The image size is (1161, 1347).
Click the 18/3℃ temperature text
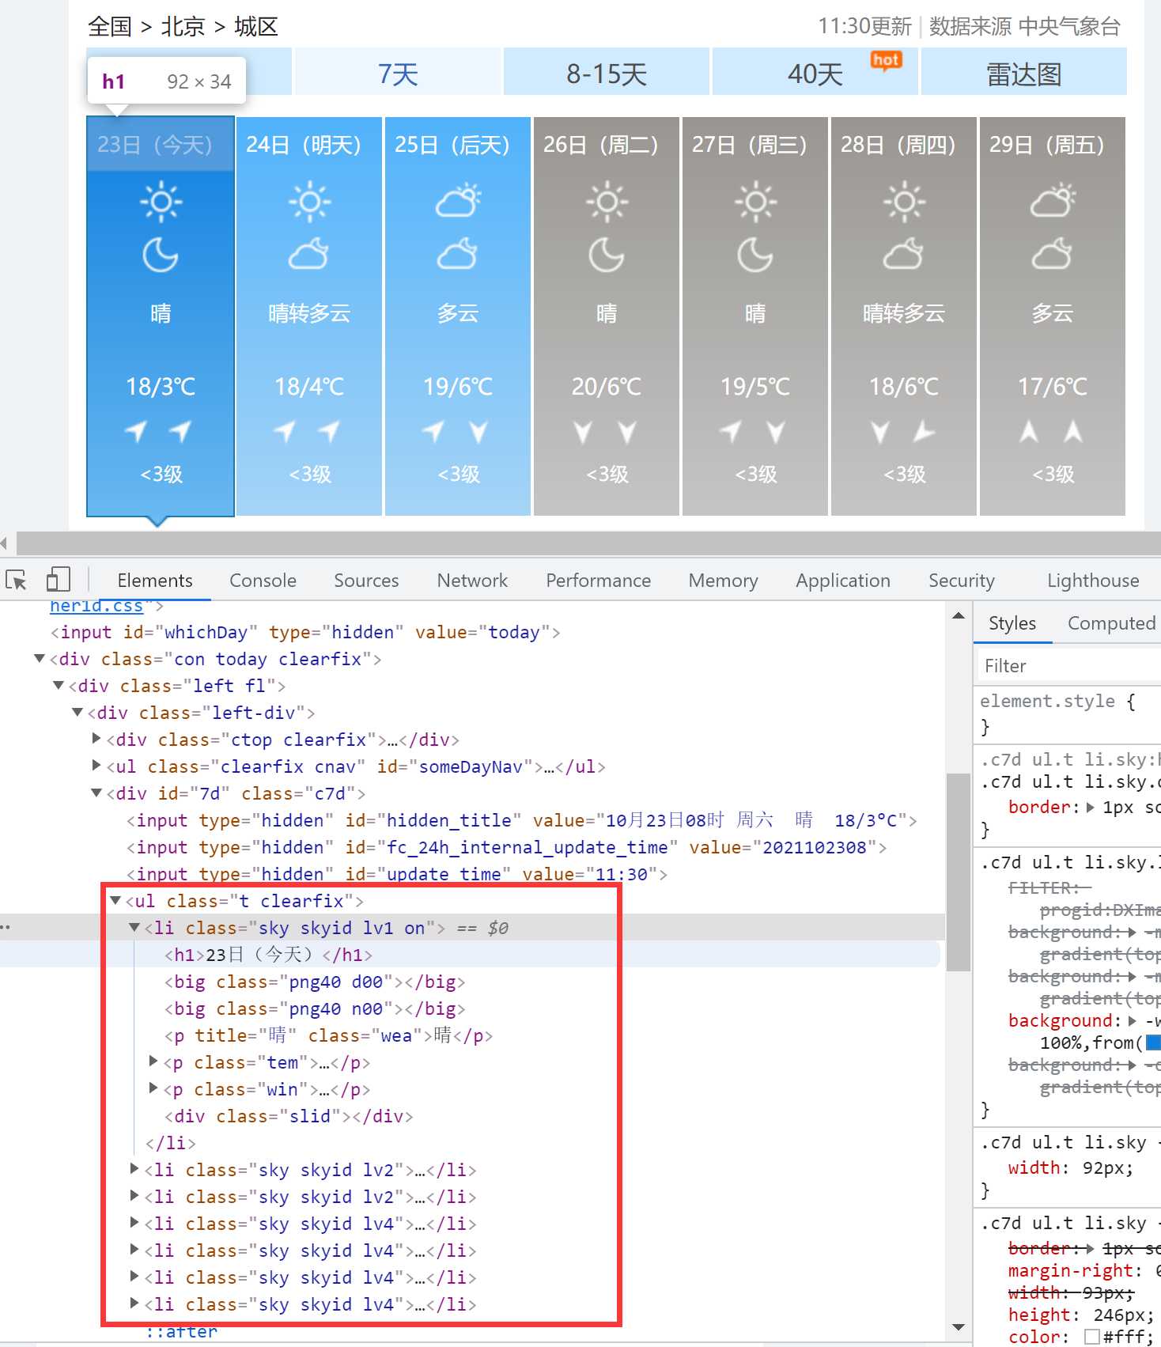161,386
